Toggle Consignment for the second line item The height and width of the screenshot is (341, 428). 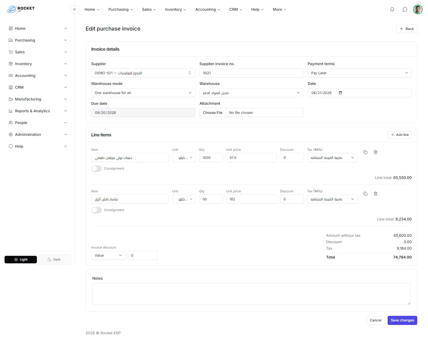(97, 210)
